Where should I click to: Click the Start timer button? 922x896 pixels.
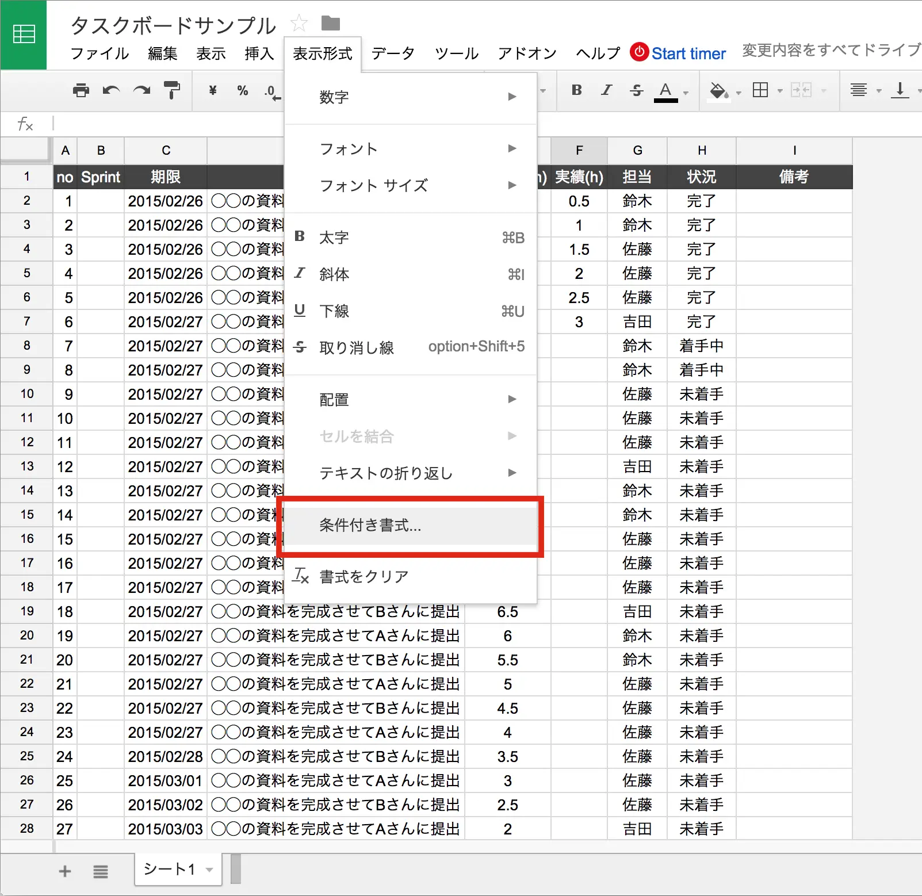coord(678,53)
